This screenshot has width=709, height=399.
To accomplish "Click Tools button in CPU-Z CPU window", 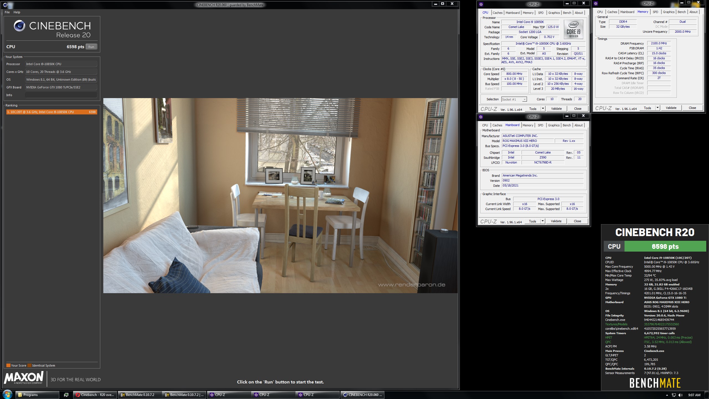I will point(533,109).
